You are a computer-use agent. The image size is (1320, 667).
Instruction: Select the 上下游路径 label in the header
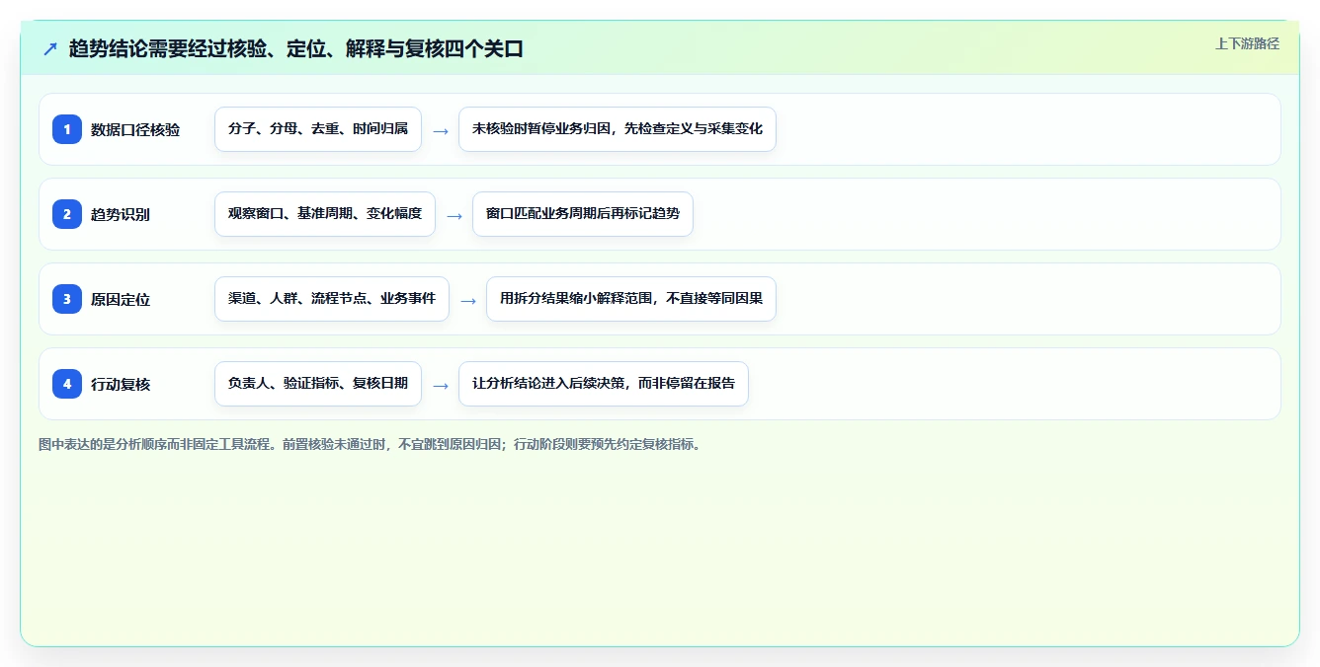(1247, 43)
